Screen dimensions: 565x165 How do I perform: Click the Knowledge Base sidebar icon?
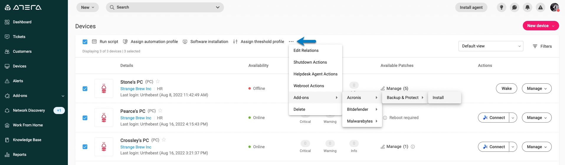coord(7,140)
